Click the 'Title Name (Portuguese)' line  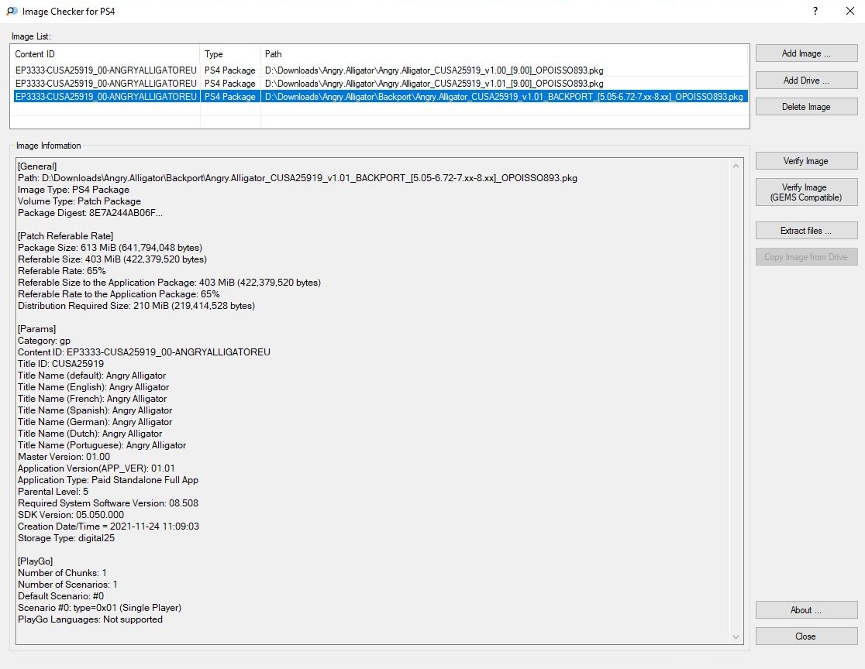[102, 444]
